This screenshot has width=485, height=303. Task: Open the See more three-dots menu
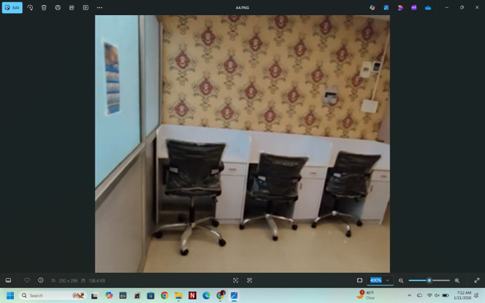(99, 7)
